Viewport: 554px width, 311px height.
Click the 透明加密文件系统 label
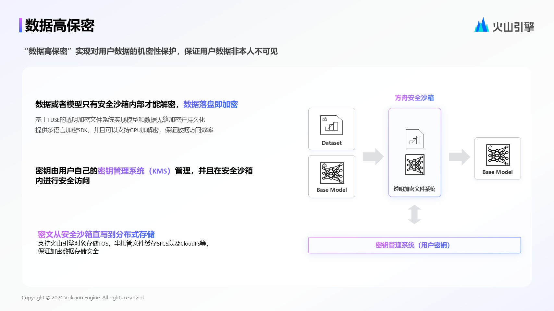click(x=414, y=189)
